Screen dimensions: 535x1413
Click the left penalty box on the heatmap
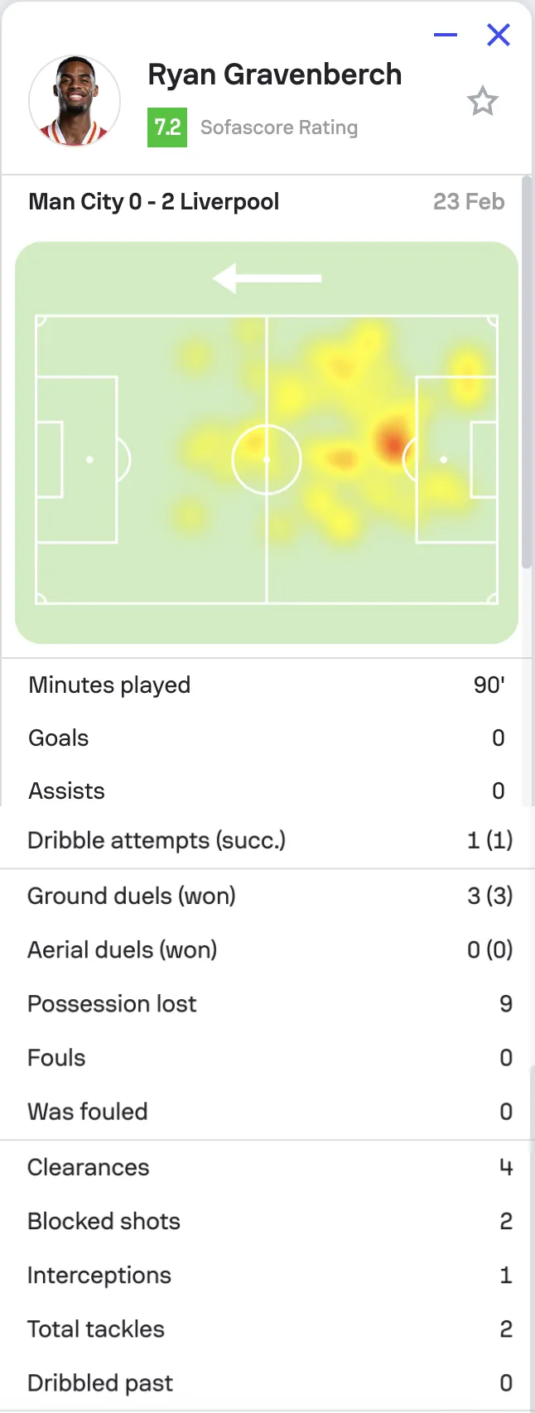click(76, 459)
